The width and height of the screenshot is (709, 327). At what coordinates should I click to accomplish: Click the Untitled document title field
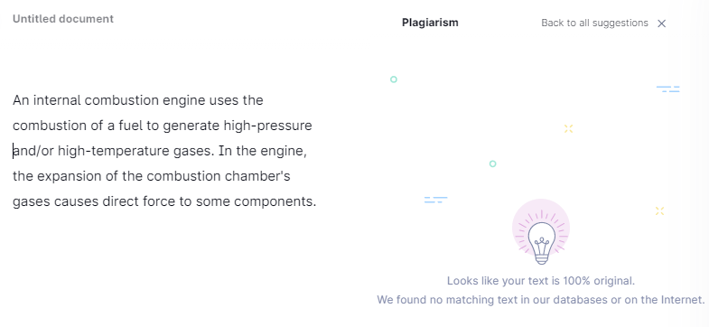63,19
